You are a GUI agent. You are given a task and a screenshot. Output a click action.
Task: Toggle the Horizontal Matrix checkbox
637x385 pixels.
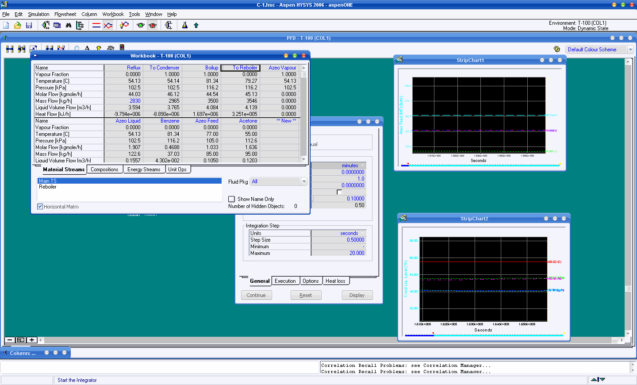coord(40,207)
